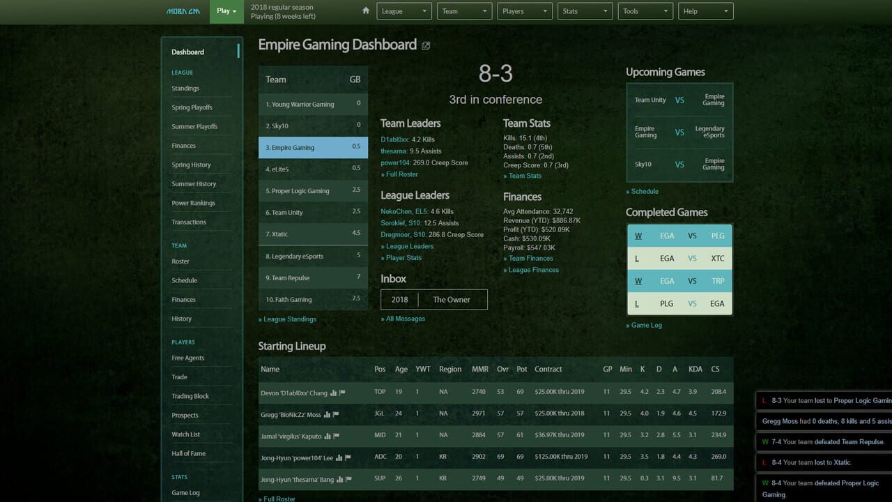Open Free Agents from the sidebar
The image size is (892, 502).
(188, 358)
